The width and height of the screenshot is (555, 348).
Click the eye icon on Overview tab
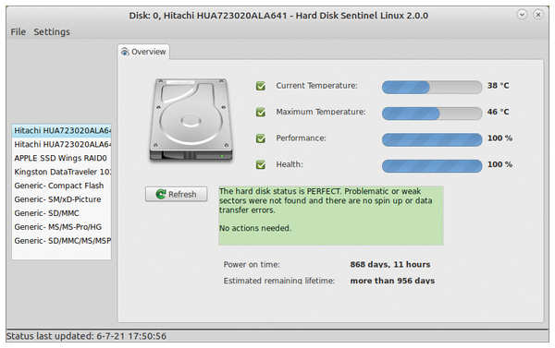(x=125, y=53)
